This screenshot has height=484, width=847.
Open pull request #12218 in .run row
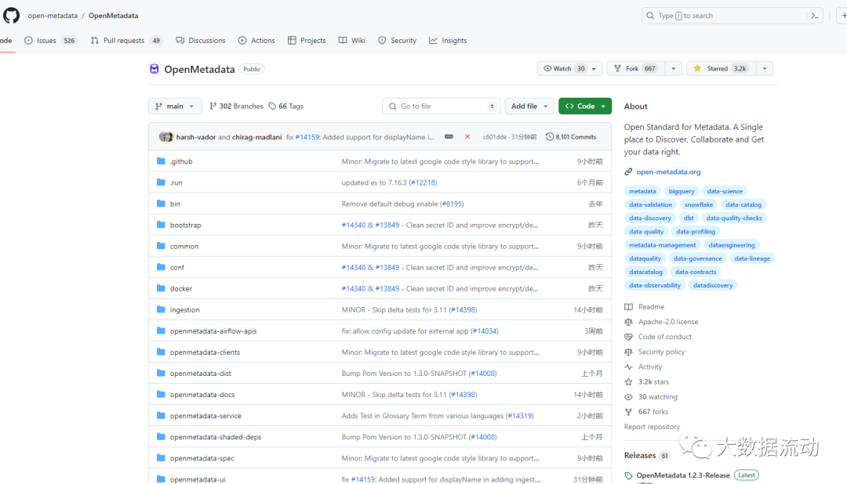click(x=423, y=182)
